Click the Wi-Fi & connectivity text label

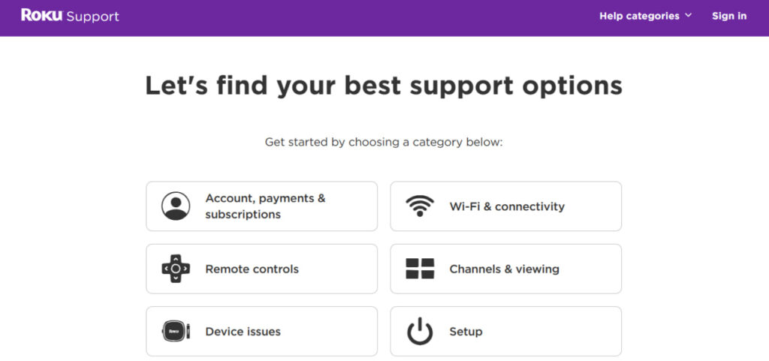pyautogui.click(x=507, y=206)
